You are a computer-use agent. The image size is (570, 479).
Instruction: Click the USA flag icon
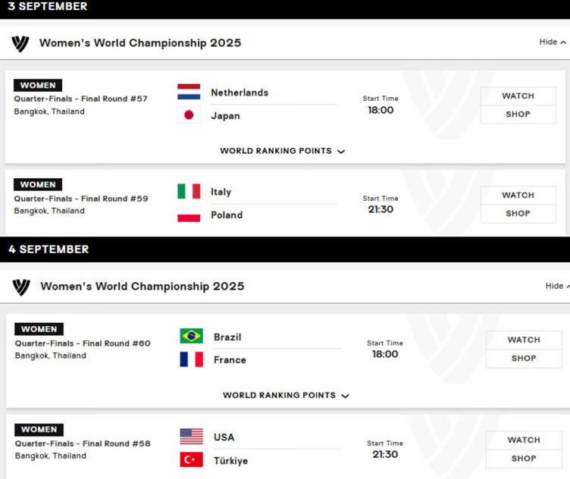[191, 437]
